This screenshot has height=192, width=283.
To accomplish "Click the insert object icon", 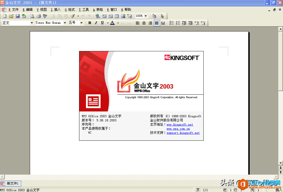I will click(x=130, y=16).
